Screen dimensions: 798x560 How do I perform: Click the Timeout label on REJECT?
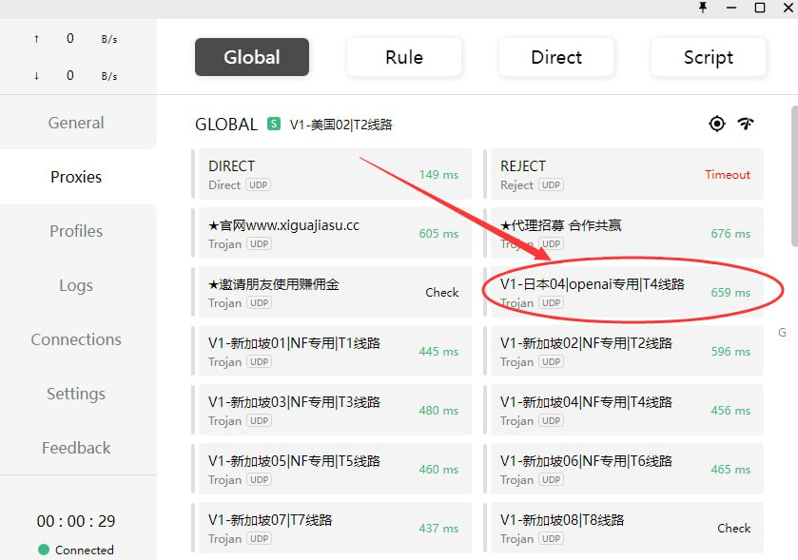click(728, 174)
